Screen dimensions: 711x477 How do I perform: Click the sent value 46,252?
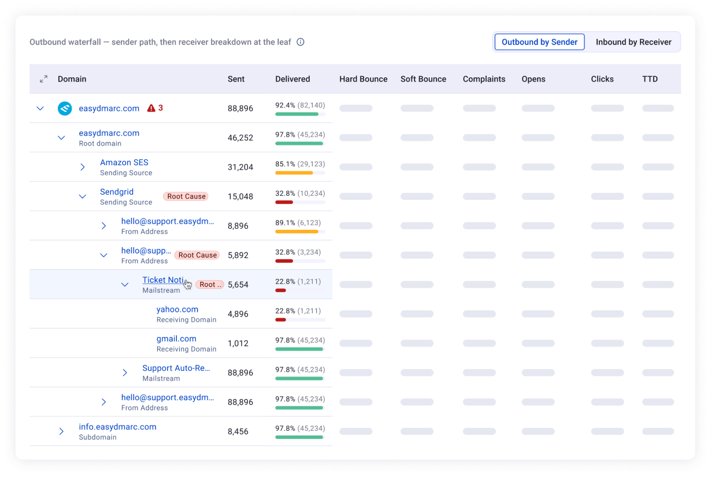[240, 137]
